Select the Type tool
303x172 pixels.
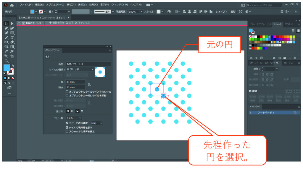[x=12, y=37]
